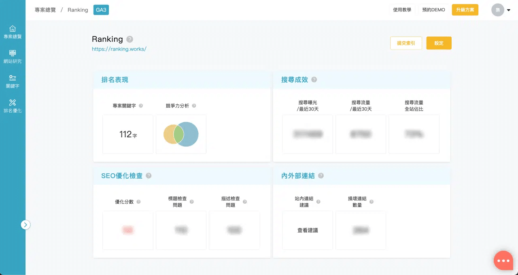This screenshot has width=518, height=275.
Task: Expand the sidebar with arrow toggle
Action: pos(25,225)
